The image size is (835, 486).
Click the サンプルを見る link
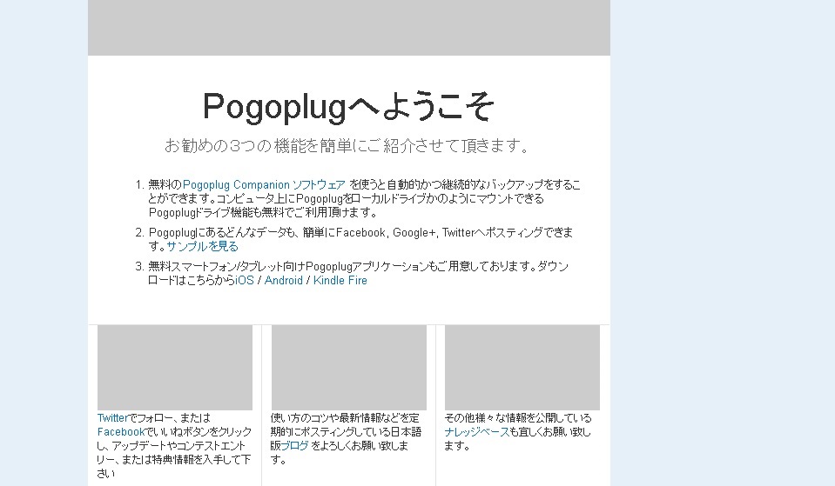(x=202, y=246)
